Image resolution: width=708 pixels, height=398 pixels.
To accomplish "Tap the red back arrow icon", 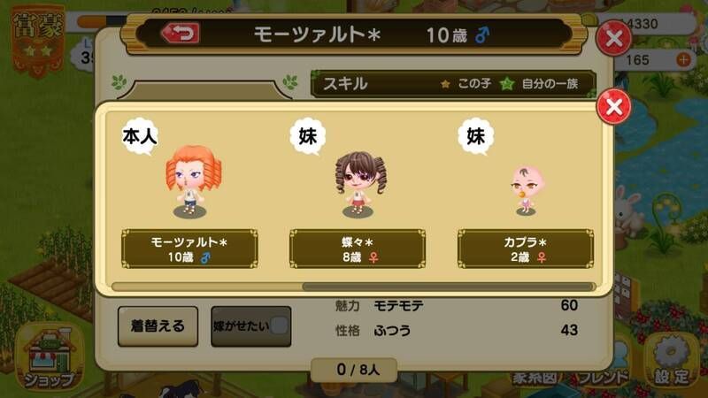I will click(181, 34).
